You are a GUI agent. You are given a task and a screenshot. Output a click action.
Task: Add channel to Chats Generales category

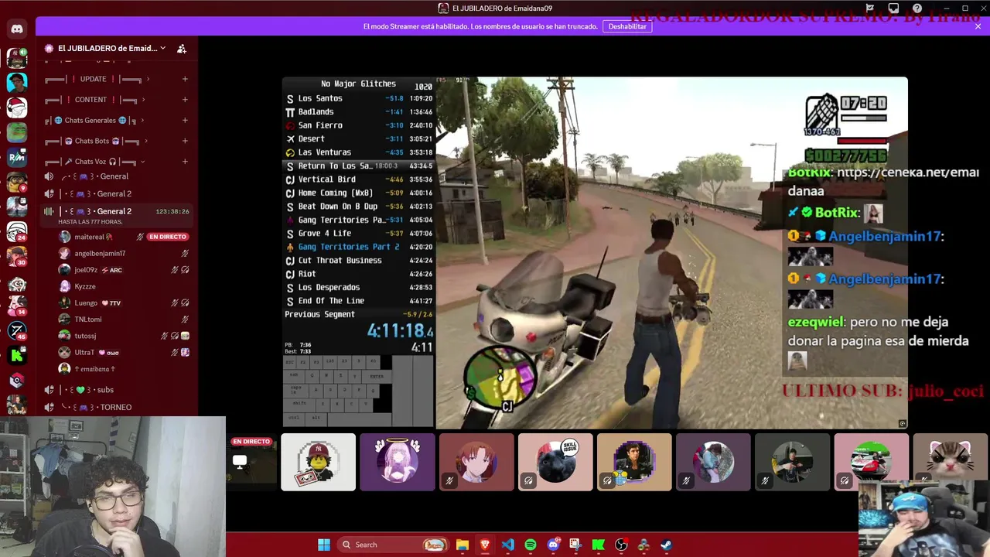tap(185, 121)
